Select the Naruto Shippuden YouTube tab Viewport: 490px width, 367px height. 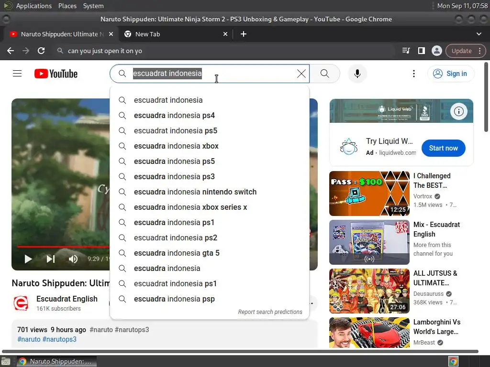pyautogui.click(x=61, y=34)
